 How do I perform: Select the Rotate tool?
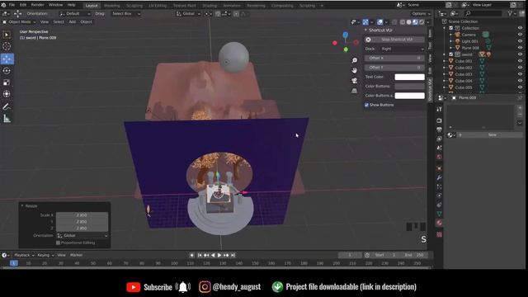tap(7, 71)
